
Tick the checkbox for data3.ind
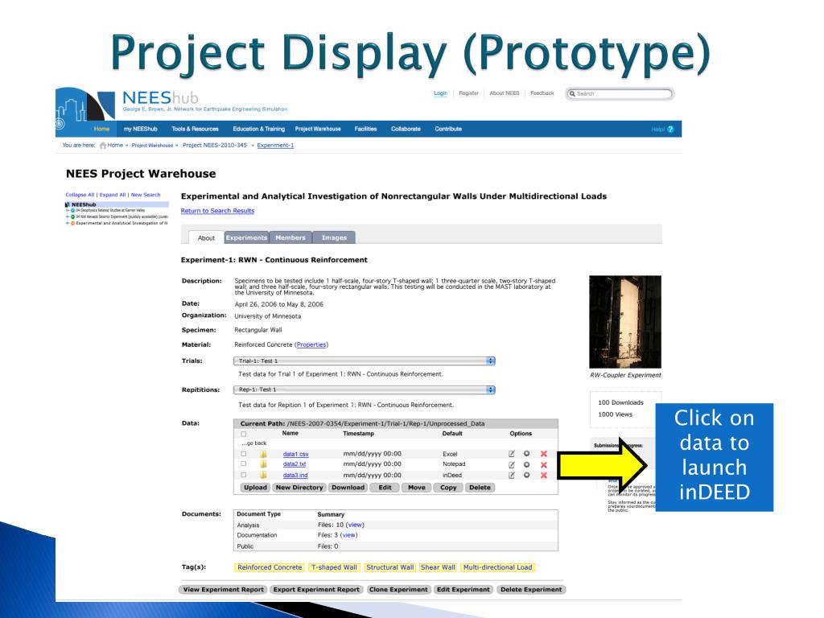click(243, 475)
